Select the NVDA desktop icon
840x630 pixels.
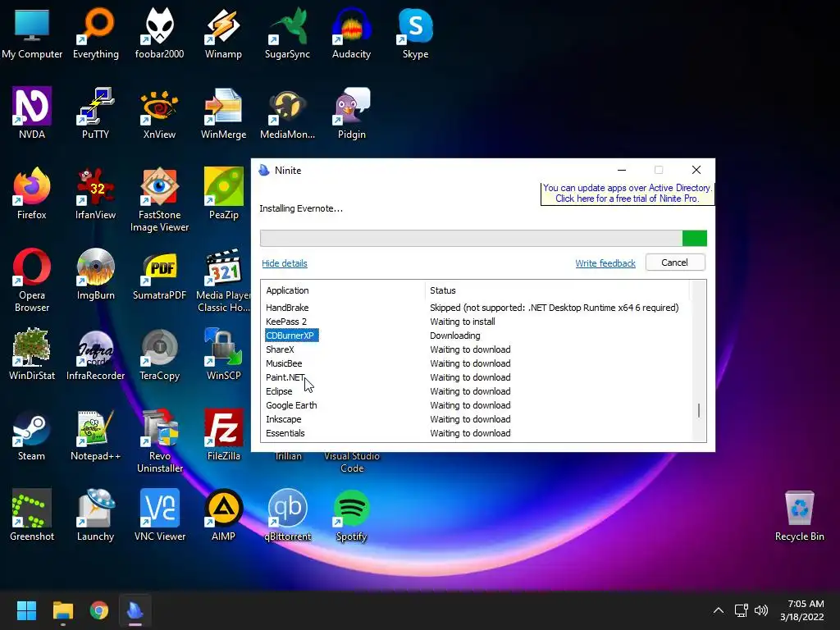tap(32, 113)
